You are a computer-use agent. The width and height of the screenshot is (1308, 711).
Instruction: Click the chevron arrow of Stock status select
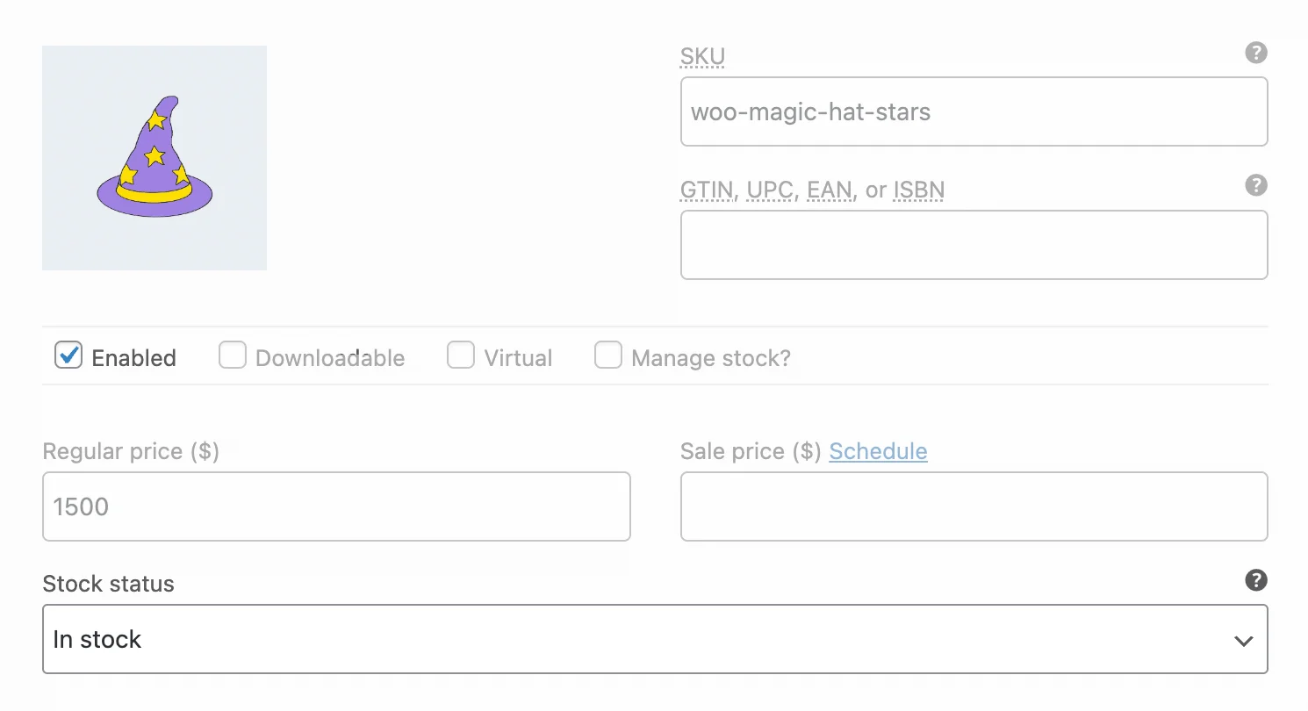click(1243, 641)
